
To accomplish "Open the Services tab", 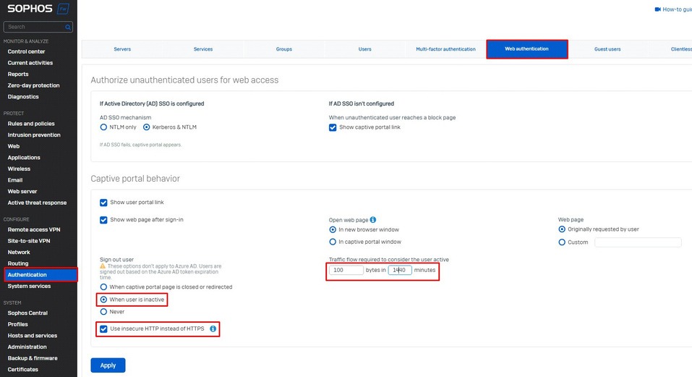I will click(203, 49).
